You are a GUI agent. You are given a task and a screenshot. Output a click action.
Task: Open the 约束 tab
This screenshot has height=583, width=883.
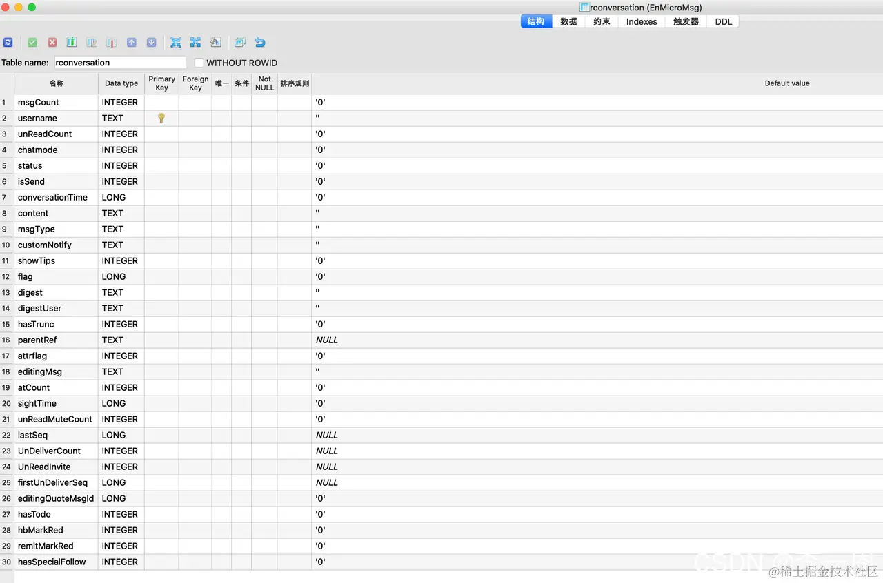pyautogui.click(x=602, y=21)
